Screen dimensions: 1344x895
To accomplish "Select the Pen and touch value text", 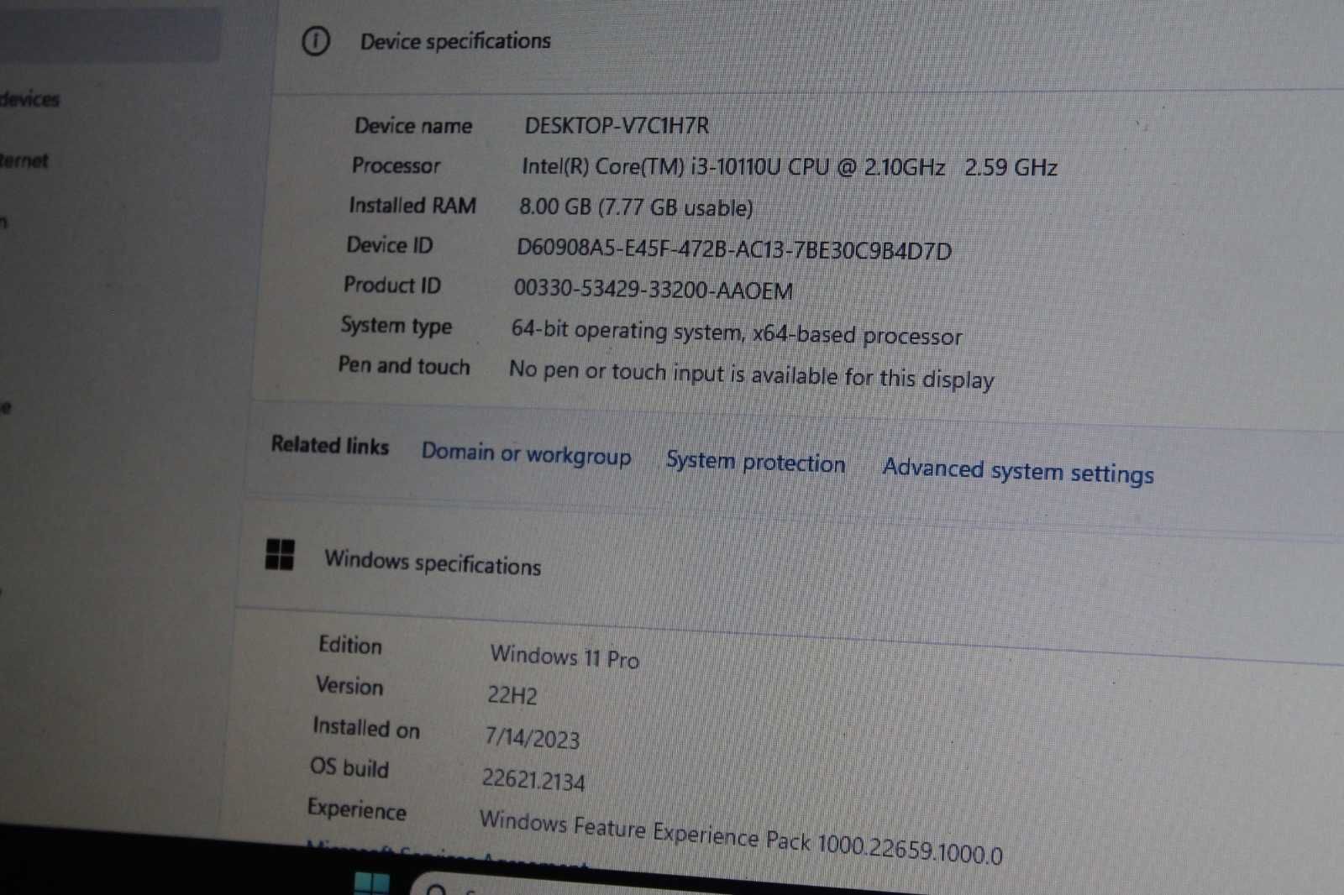I will point(751,374).
